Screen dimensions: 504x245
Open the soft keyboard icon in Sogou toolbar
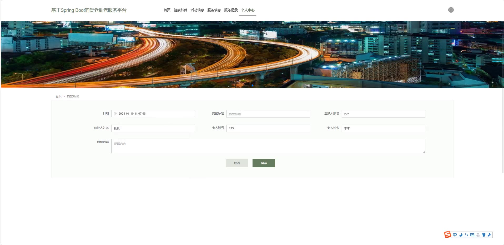472,235
